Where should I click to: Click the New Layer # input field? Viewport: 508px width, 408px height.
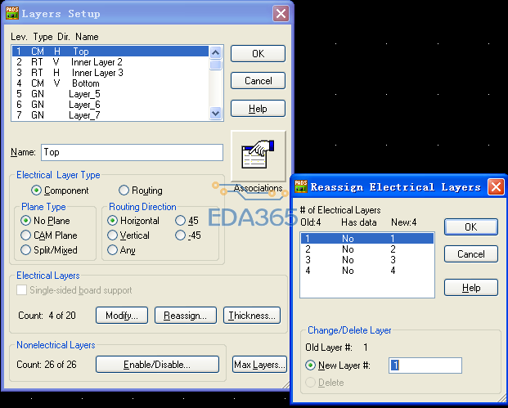pyautogui.click(x=425, y=365)
